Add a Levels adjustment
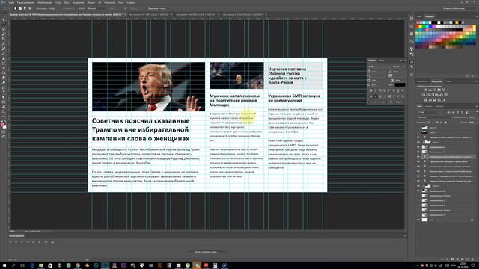Screen dimensions: 479x269 (430, 90)
